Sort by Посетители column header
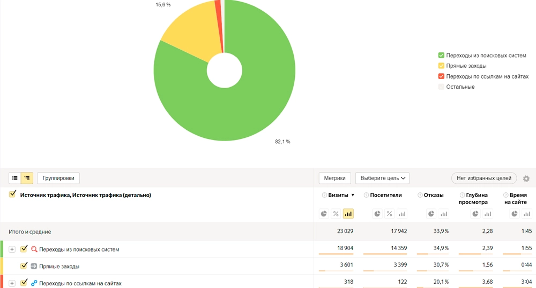This screenshot has height=288, width=536. [x=385, y=195]
